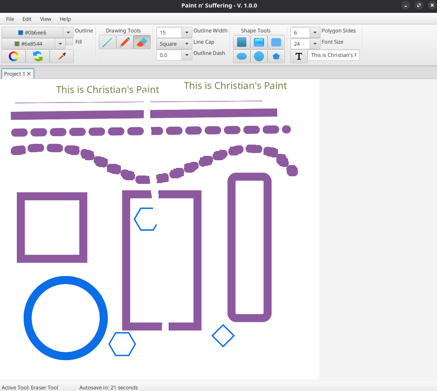Open the Edit menu
This screenshot has height=391, width=437.
click(27, 19)
